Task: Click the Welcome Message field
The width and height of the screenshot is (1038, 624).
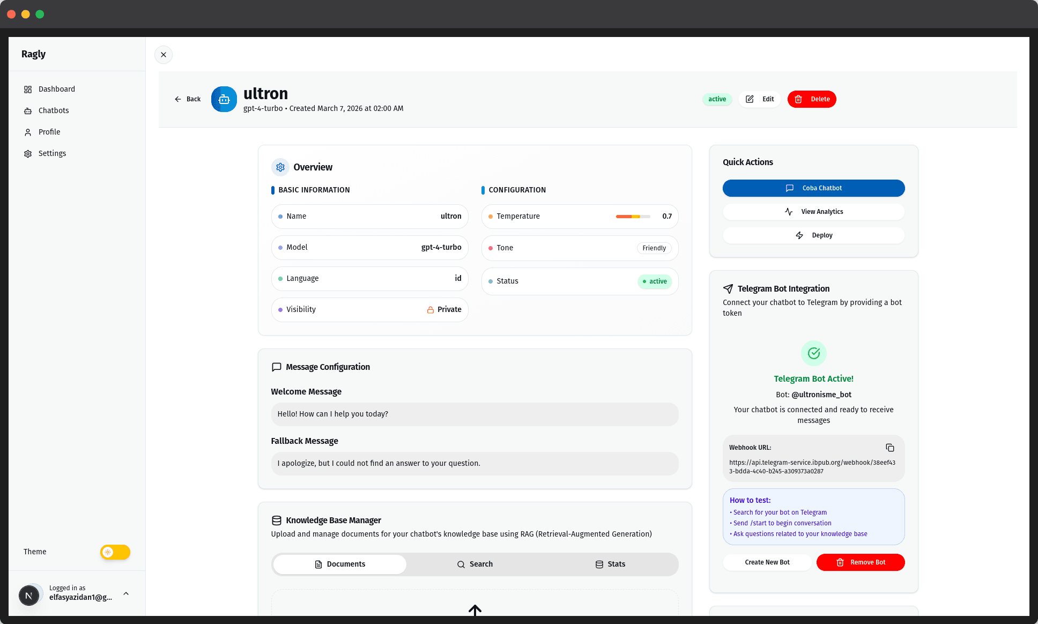Action: pyautogui.click(x=474, y=414)
